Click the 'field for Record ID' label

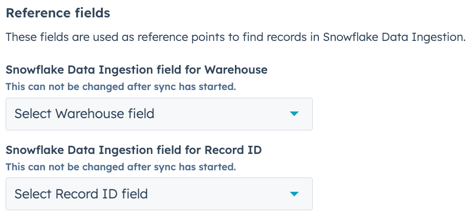click(x=134, y=150)
